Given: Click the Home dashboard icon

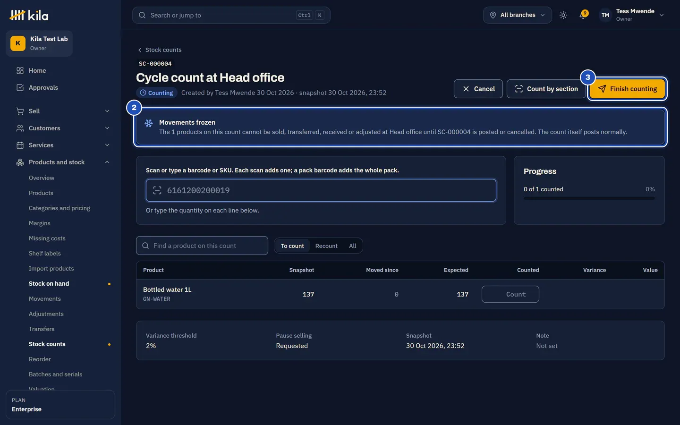Looking at the screenshot, I should 20,70.
